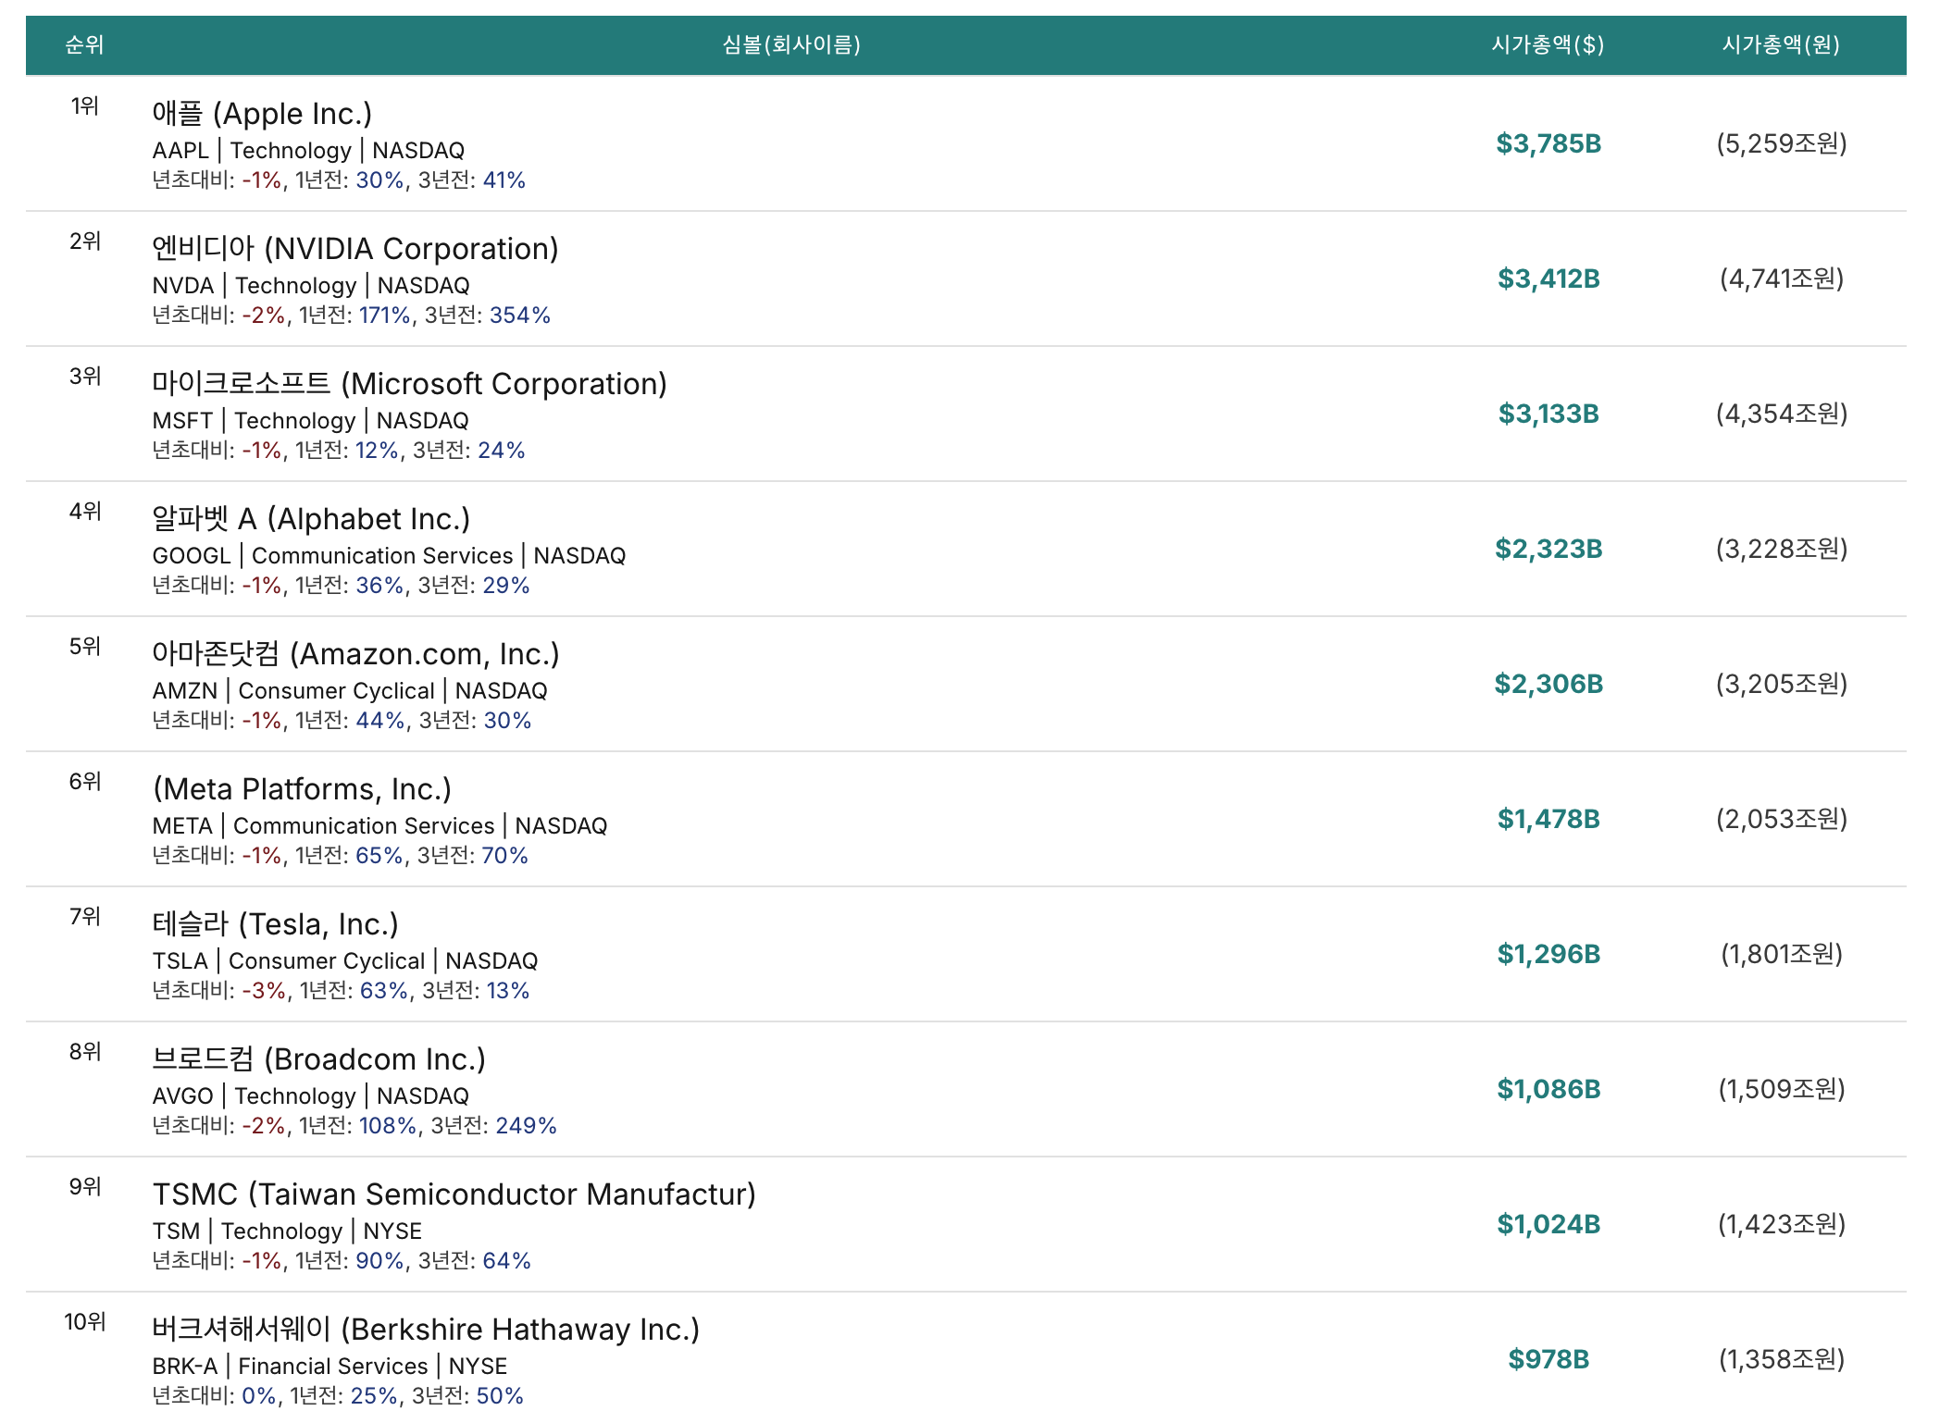Select the 테슬라 (Tesla, Inc.) title
This screenshot has height=1423, width=1940.
coord(275,924)
